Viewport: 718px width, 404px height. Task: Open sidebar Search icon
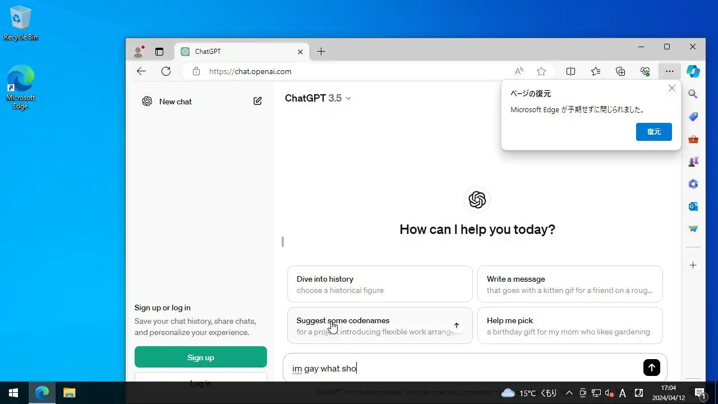pos(693,94)
